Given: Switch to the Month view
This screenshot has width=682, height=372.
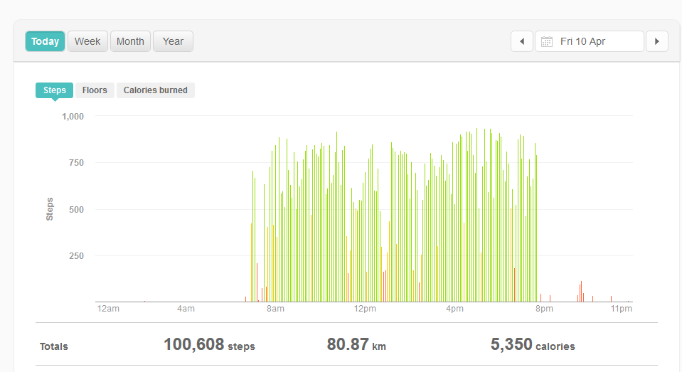Looking at the screenshot, I should [x=130, y=41].
